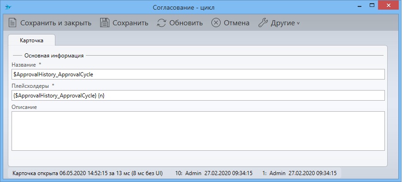This screenshot has width=402, height=182.
Task: Click the Карточка открыта status text
Action: (87, 173)
